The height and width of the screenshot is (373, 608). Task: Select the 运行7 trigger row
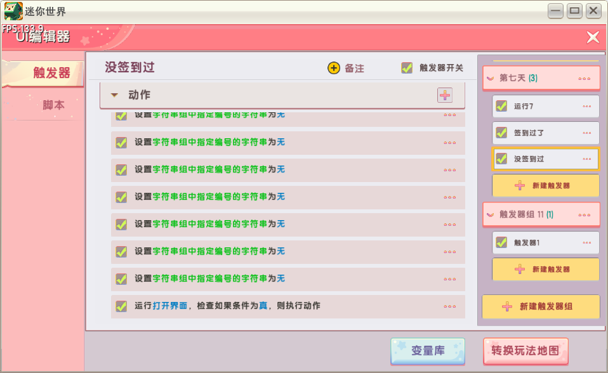[546, 106]
